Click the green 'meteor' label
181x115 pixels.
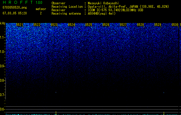point(41,9)
